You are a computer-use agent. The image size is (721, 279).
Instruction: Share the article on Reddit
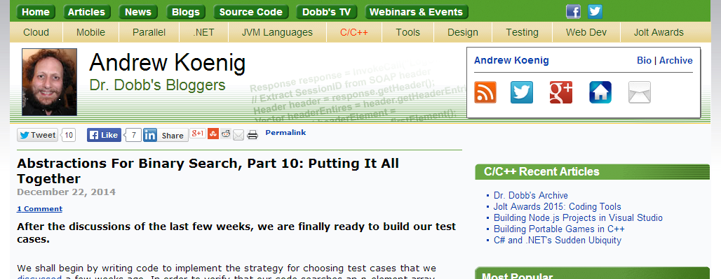click(x=226, y=134)
